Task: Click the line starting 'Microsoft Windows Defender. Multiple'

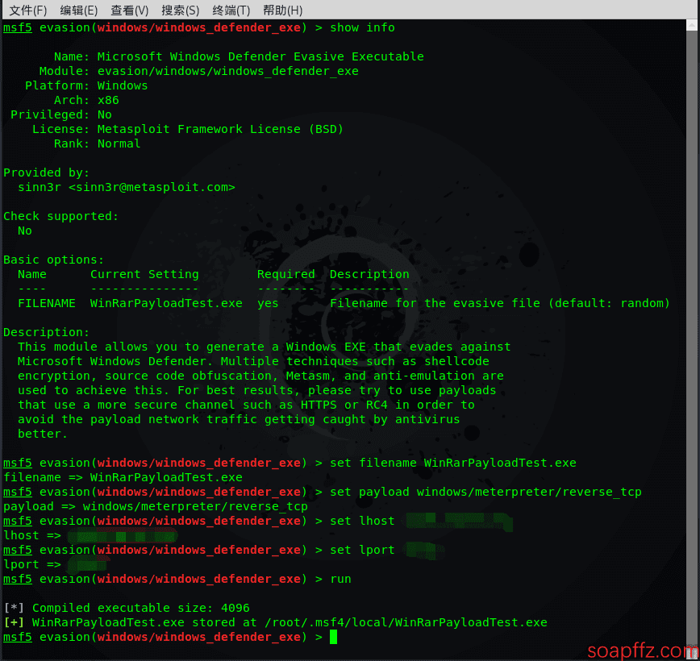Action: click(x=253, y=361)
